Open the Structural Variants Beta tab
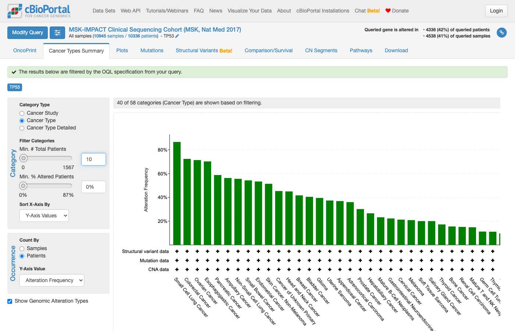Viewport: 515px width, 331px height. pyautogui.click(x=204, y=50)
